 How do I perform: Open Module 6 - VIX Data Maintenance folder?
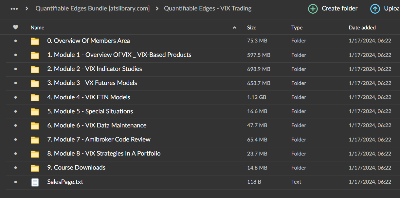(97, 125)
